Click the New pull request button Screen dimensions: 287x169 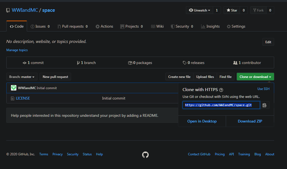pos(55,77)
